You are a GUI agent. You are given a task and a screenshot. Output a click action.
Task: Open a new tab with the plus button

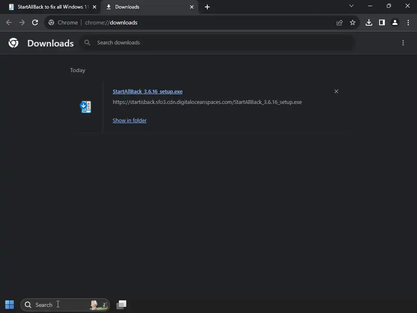coord(207,7)
